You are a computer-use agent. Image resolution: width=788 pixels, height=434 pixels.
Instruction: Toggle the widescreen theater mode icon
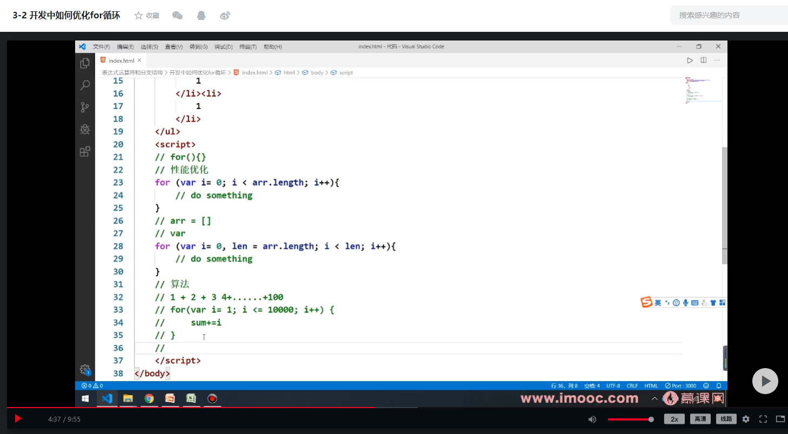pyautogui.click(x=780, y=419)
